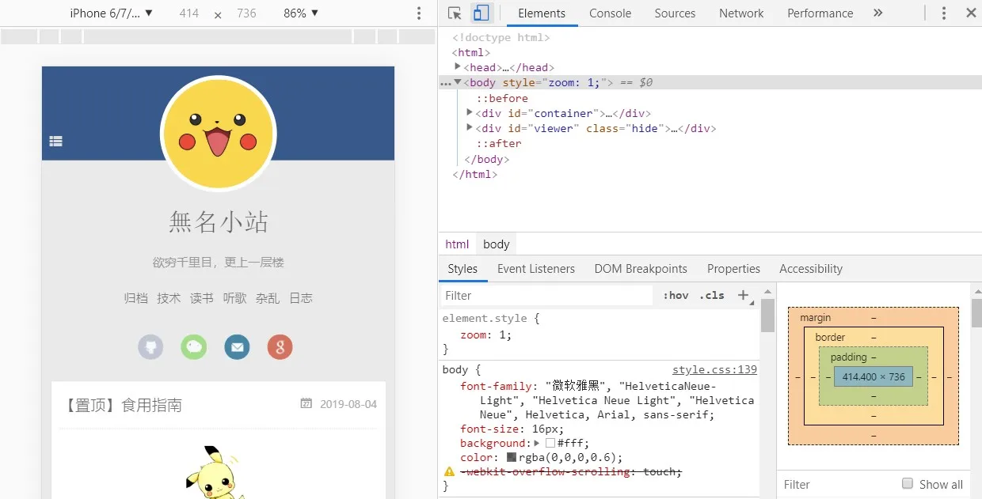The height and width of the screenshot is (499, 982).
Task: Show more DevTools tabs chevron
Action: (877, 13)
